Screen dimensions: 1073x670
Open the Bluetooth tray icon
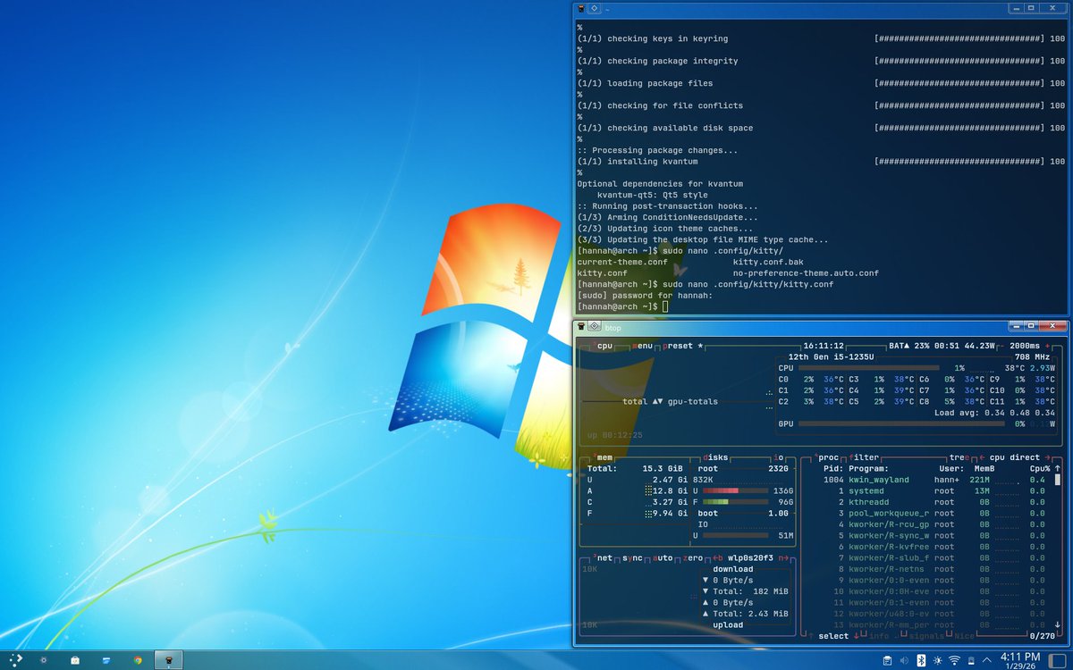pyautogui.click(x=921, y=660)
